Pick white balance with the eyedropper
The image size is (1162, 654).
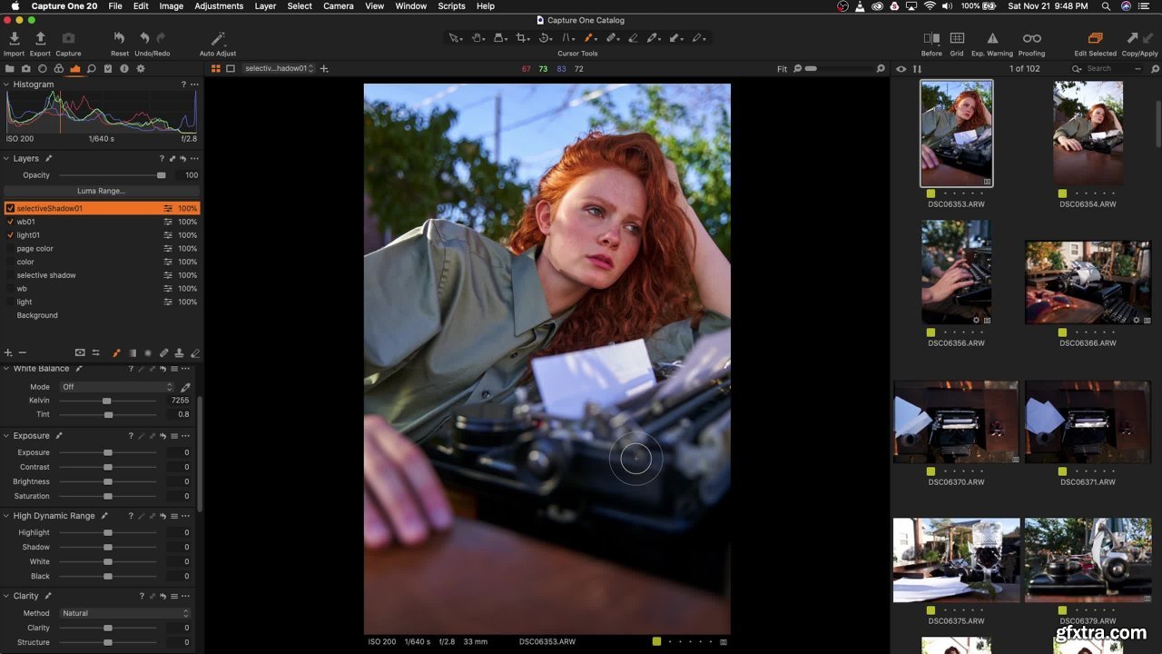point(185,387)
